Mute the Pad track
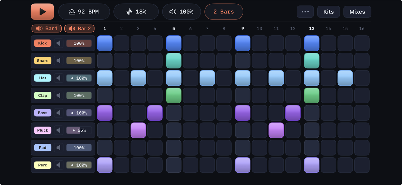This screenshot has width=402, height=185. [x=59, y=148]
